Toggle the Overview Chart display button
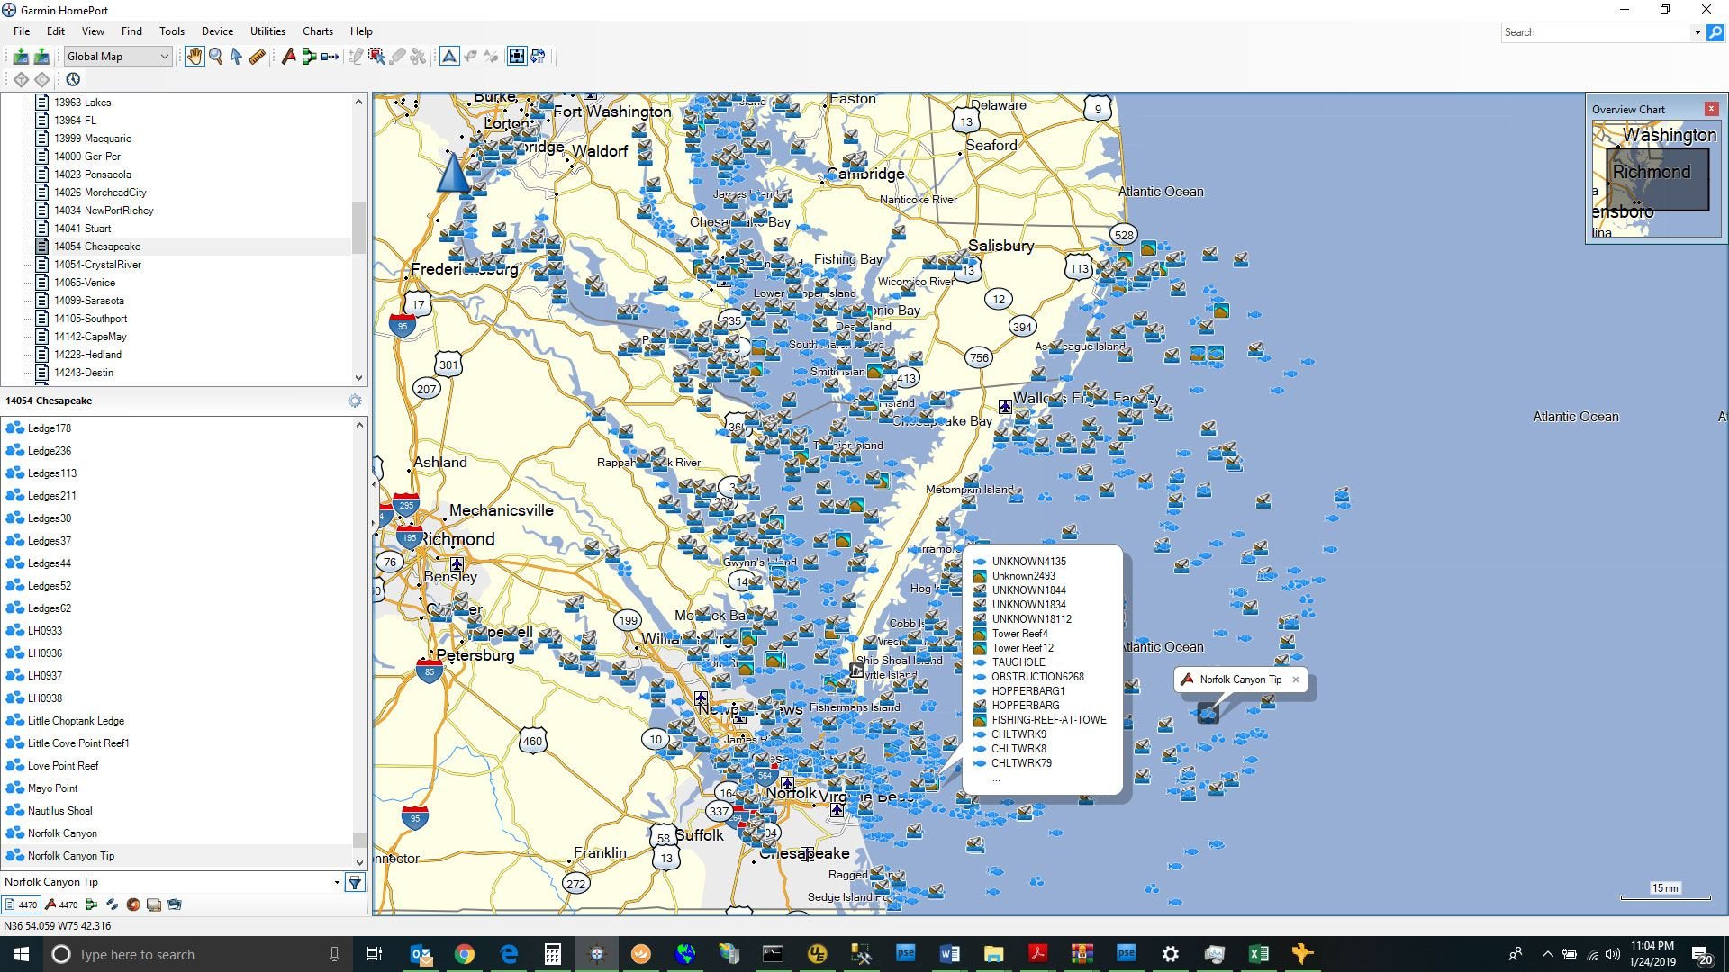 click(x=517, y=57)
